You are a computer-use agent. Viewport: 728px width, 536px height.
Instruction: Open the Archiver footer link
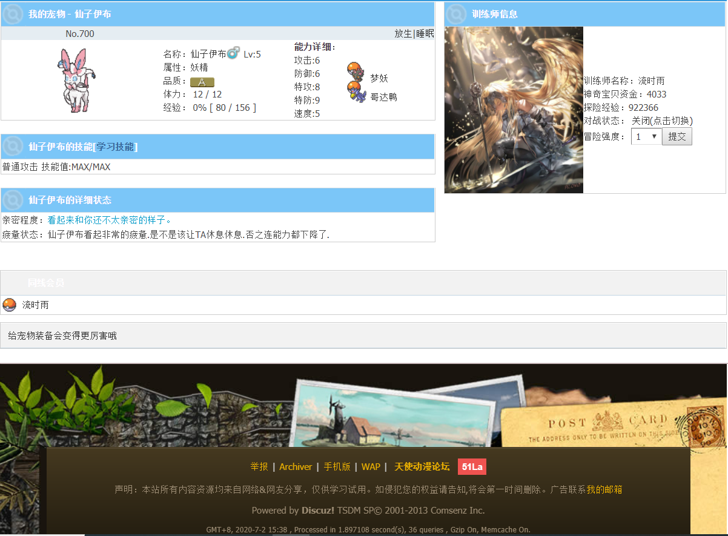[x=296, y=466]
